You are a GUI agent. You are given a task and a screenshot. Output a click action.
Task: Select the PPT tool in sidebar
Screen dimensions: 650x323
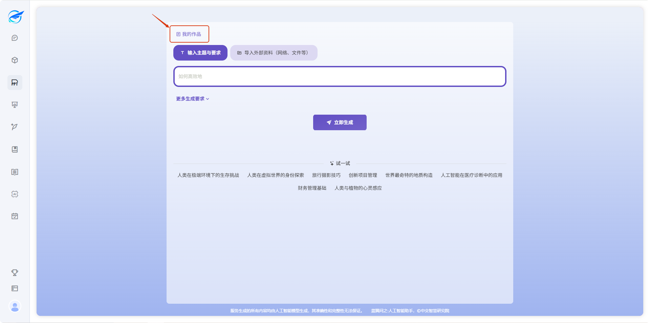(15, 83)
